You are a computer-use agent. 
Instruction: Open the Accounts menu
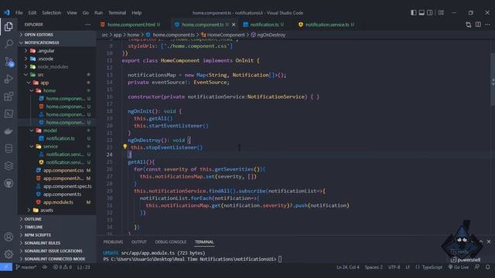pyautogui.click(x=9, y=237)
